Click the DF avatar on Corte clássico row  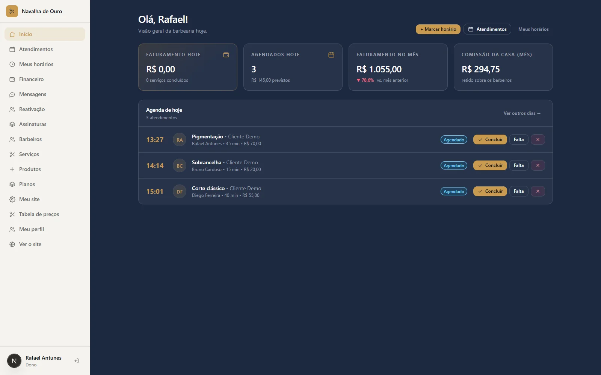180,192
